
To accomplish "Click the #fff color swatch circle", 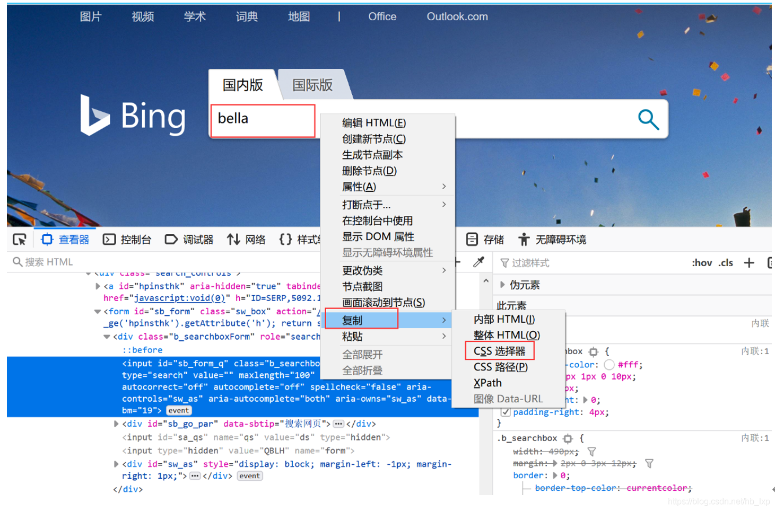I will tap(609, 365).
